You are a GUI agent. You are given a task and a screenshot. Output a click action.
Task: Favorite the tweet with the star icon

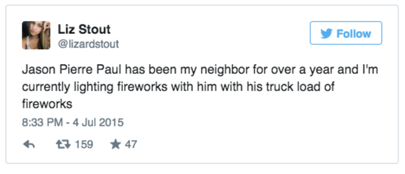(x=115, y=144)
